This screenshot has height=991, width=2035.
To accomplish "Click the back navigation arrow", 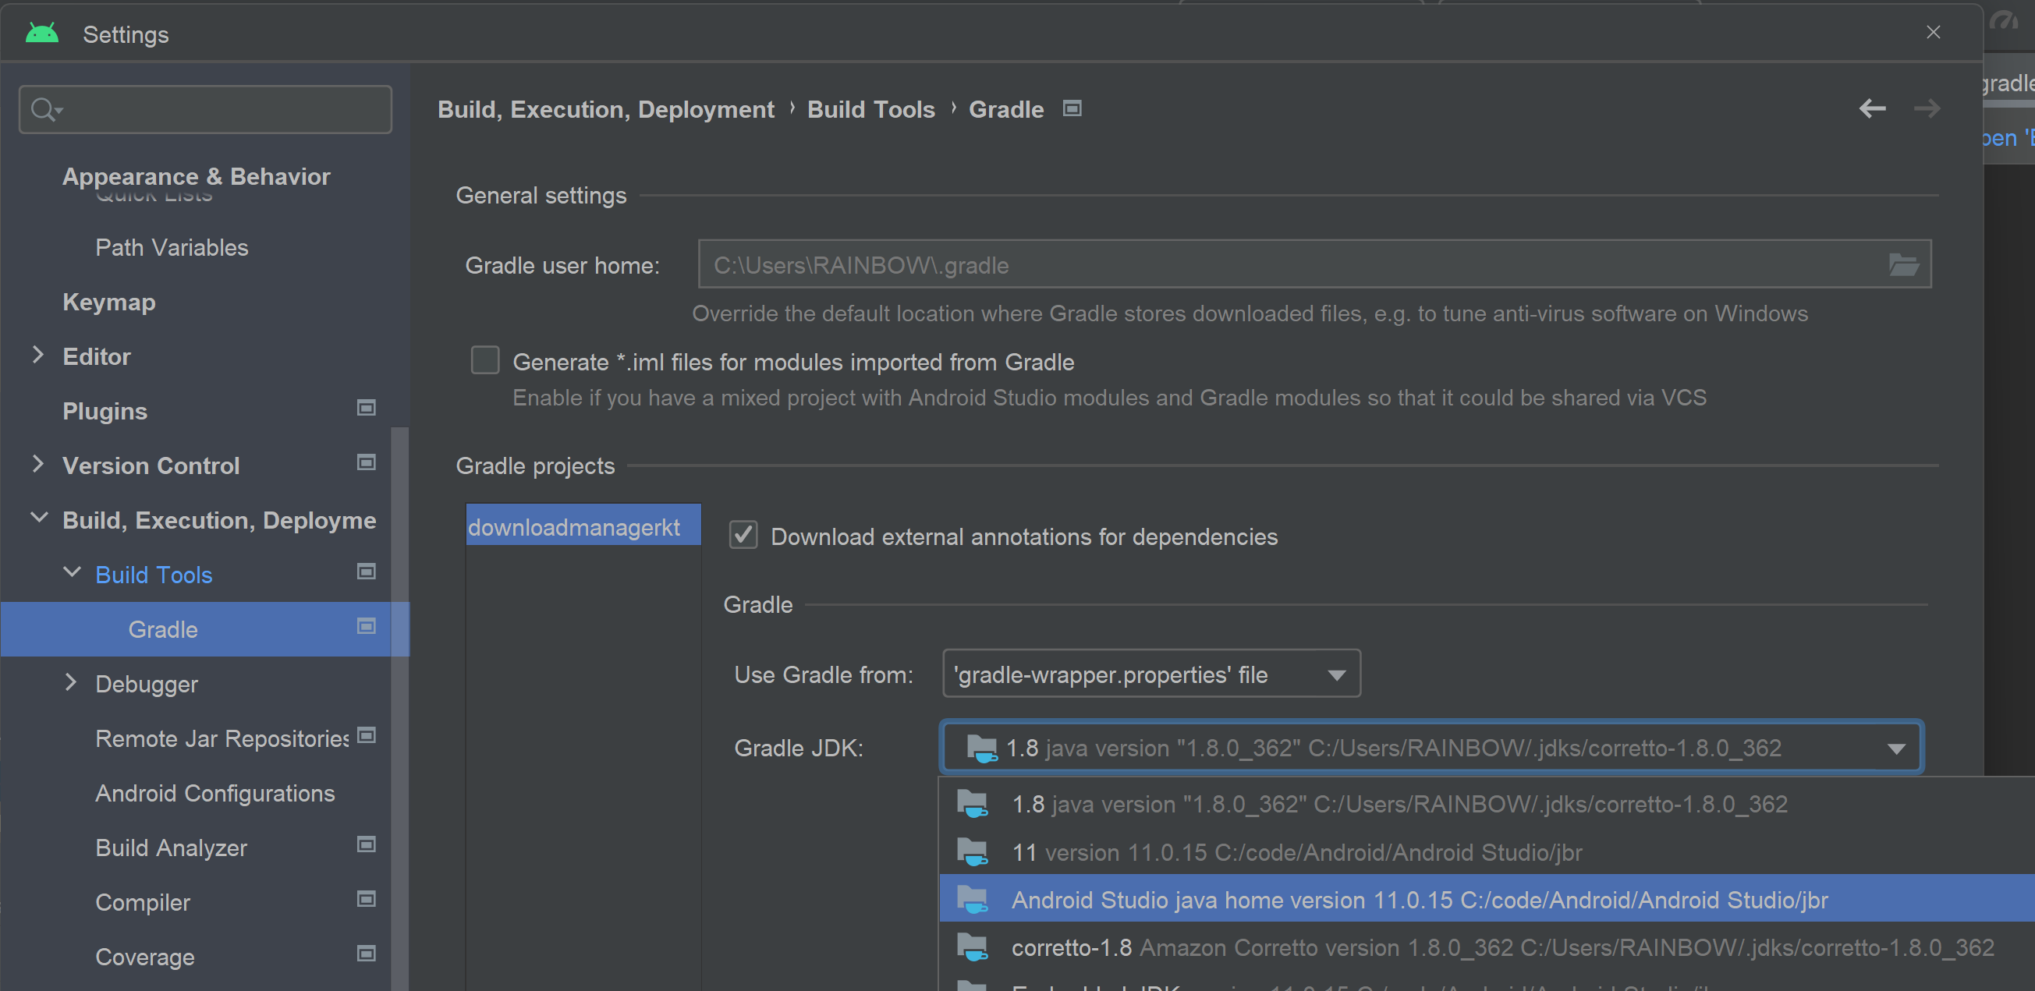I will (x=1872, y=108).
